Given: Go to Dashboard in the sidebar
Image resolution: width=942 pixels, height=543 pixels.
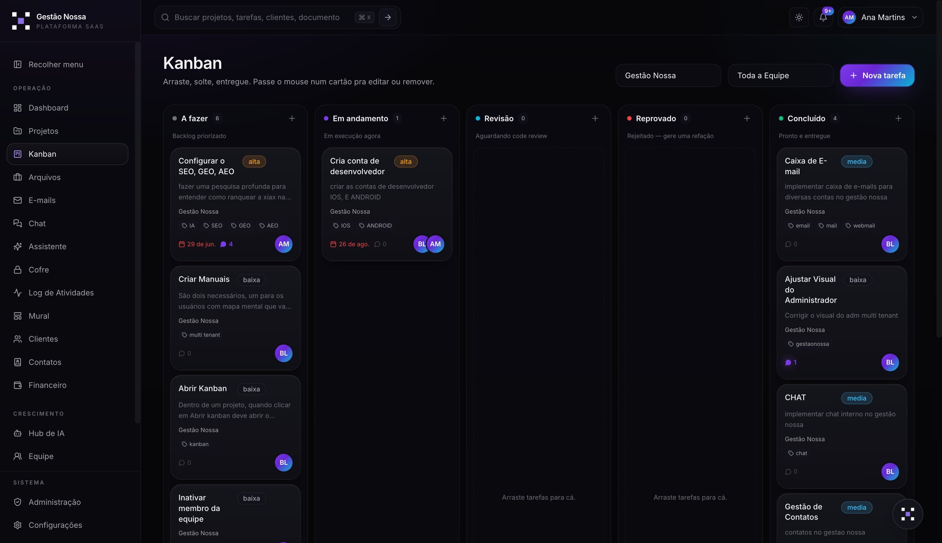Looking at the screenshot, I should click(67, 108).
